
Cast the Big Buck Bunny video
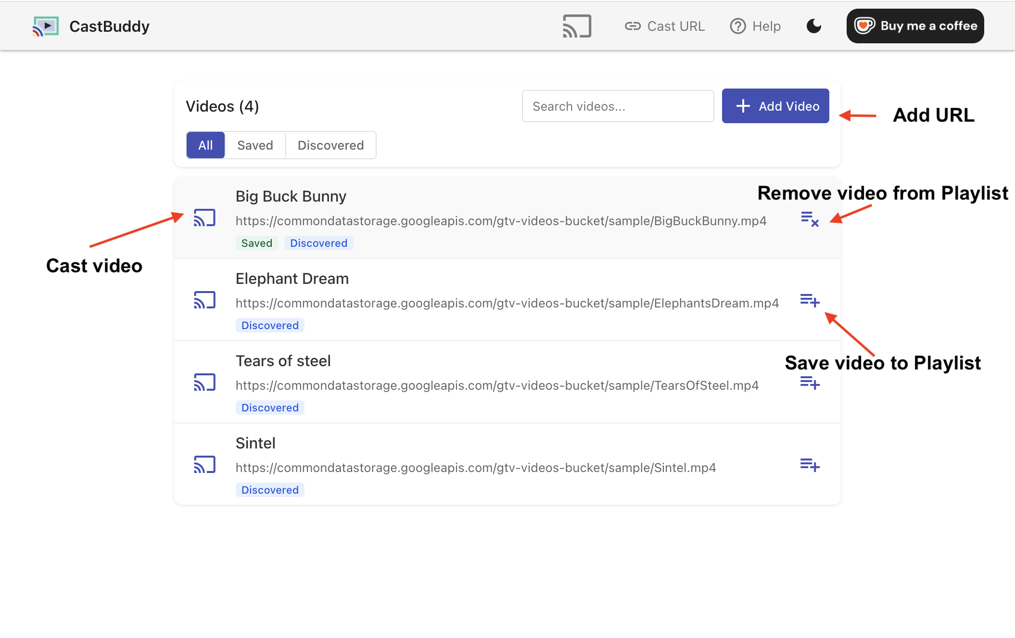pos(204,218)
